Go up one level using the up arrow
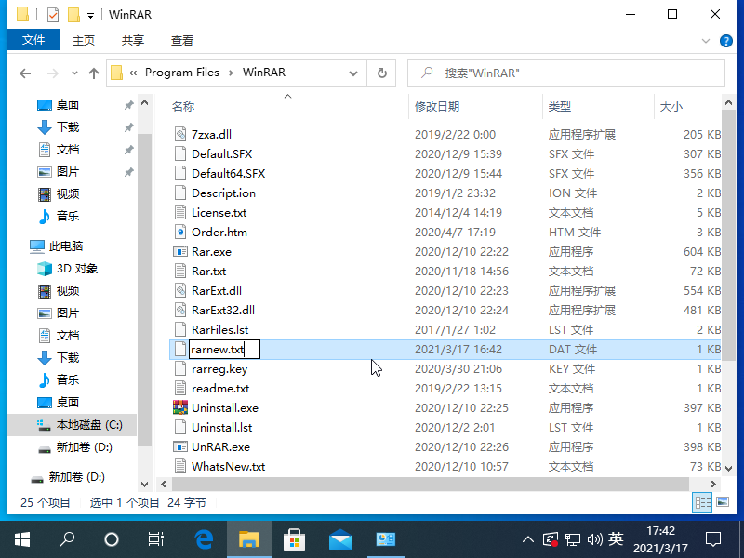744x558 pixels. click(94, 72)
